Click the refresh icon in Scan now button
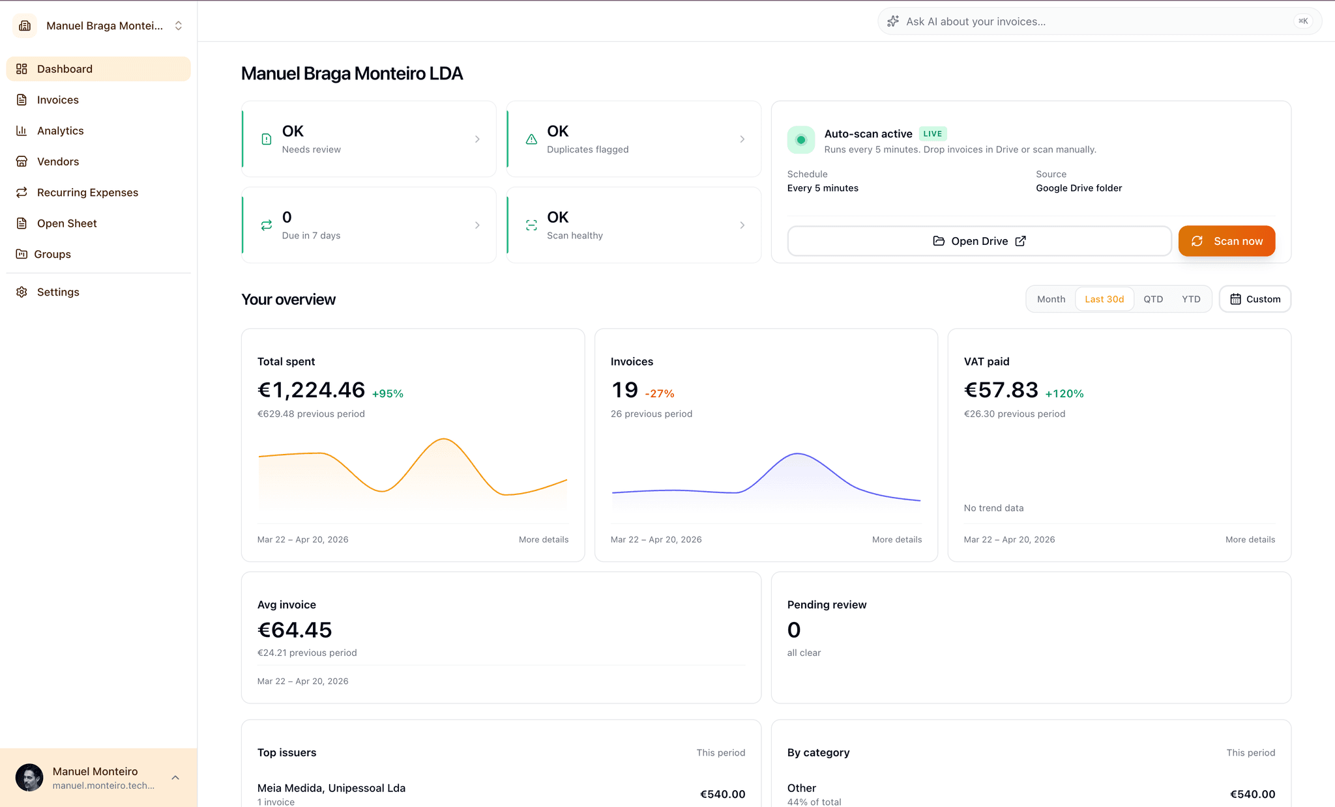The width and height of the screenshot is (1335, 807). point(1197,241)
